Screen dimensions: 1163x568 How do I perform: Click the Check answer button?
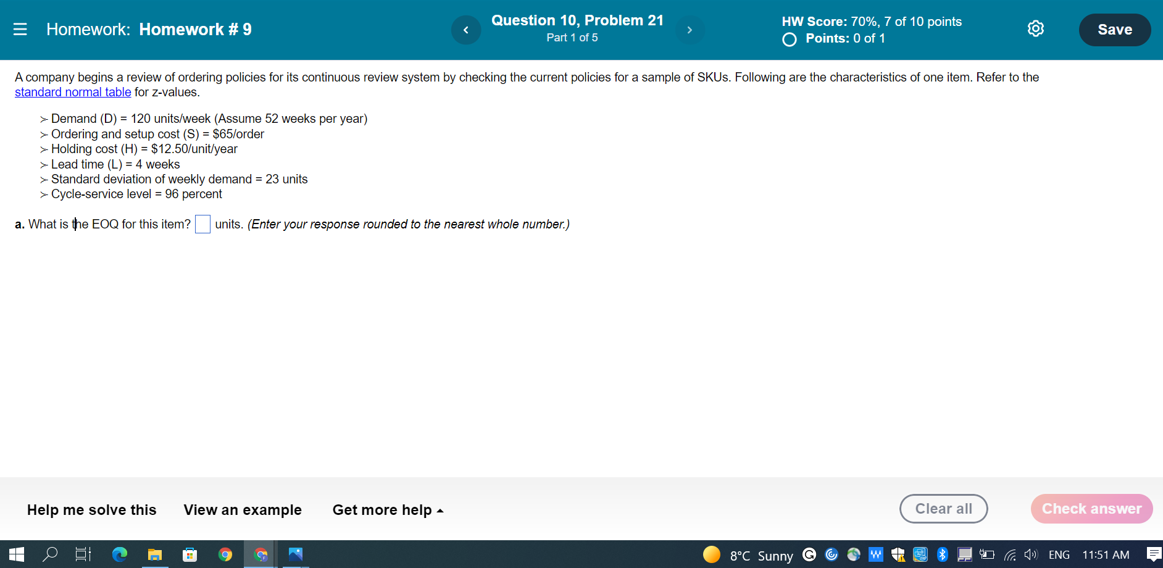(x=1091, y=509)
